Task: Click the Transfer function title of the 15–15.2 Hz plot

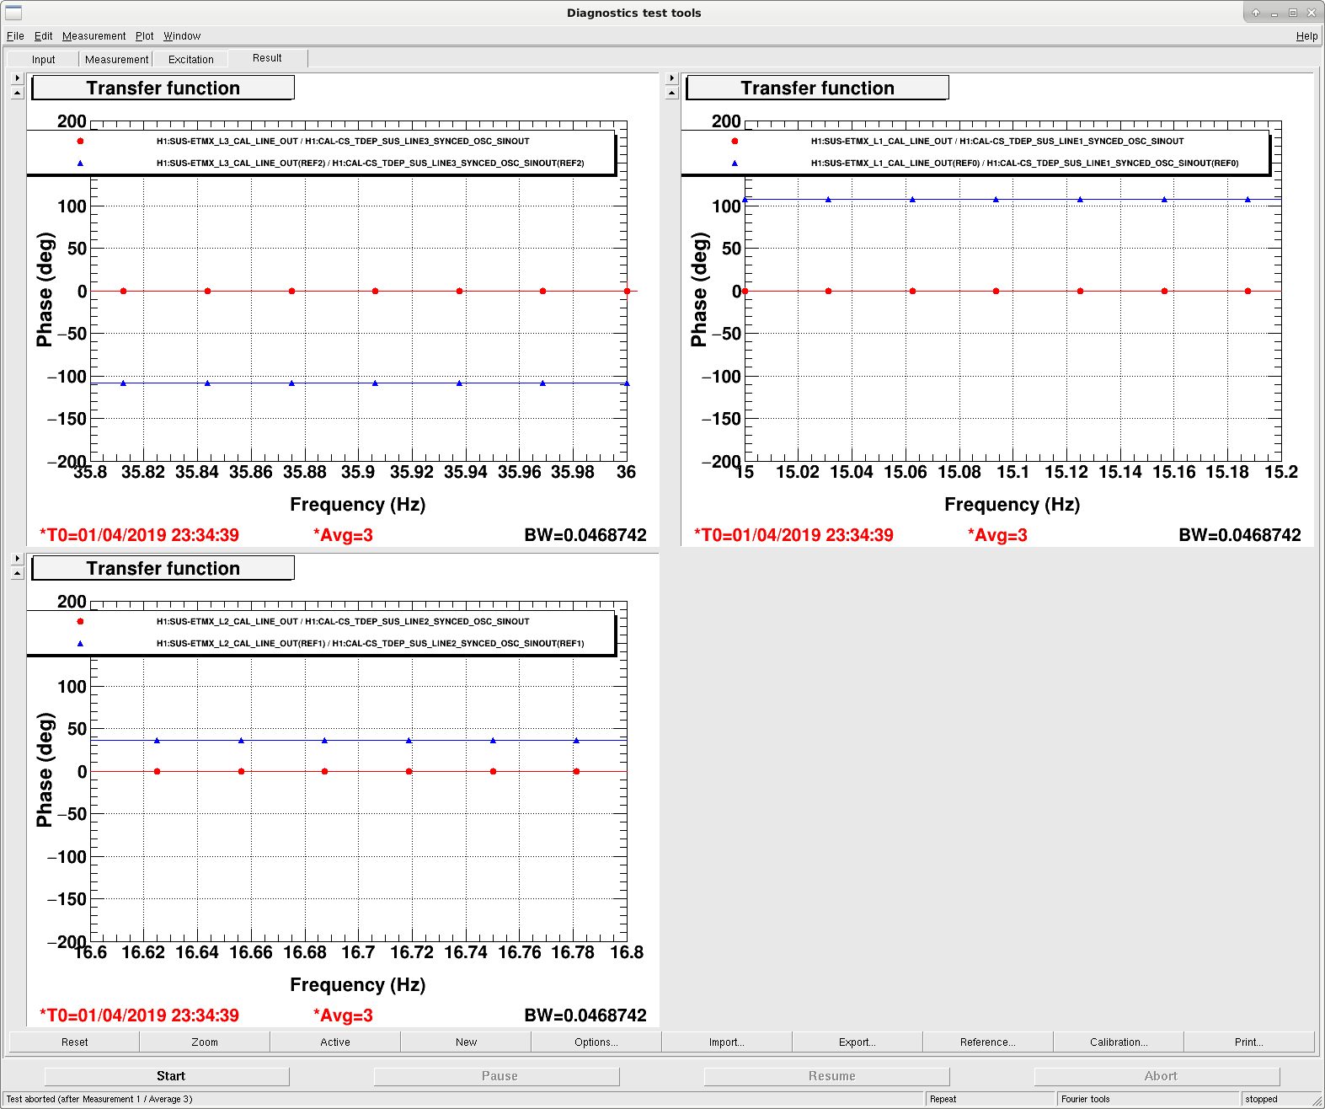Action: pyautogui.click(x=817, y=88)
